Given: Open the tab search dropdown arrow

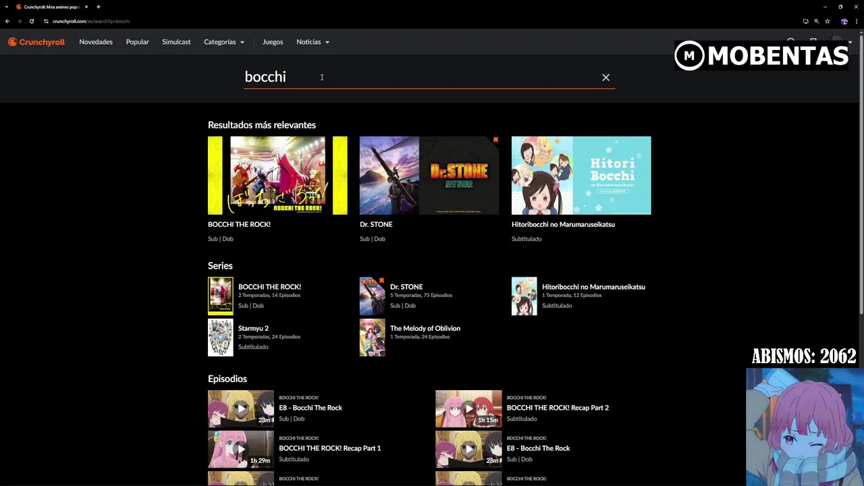Looking at the screenshot, I should pos(5,7).
